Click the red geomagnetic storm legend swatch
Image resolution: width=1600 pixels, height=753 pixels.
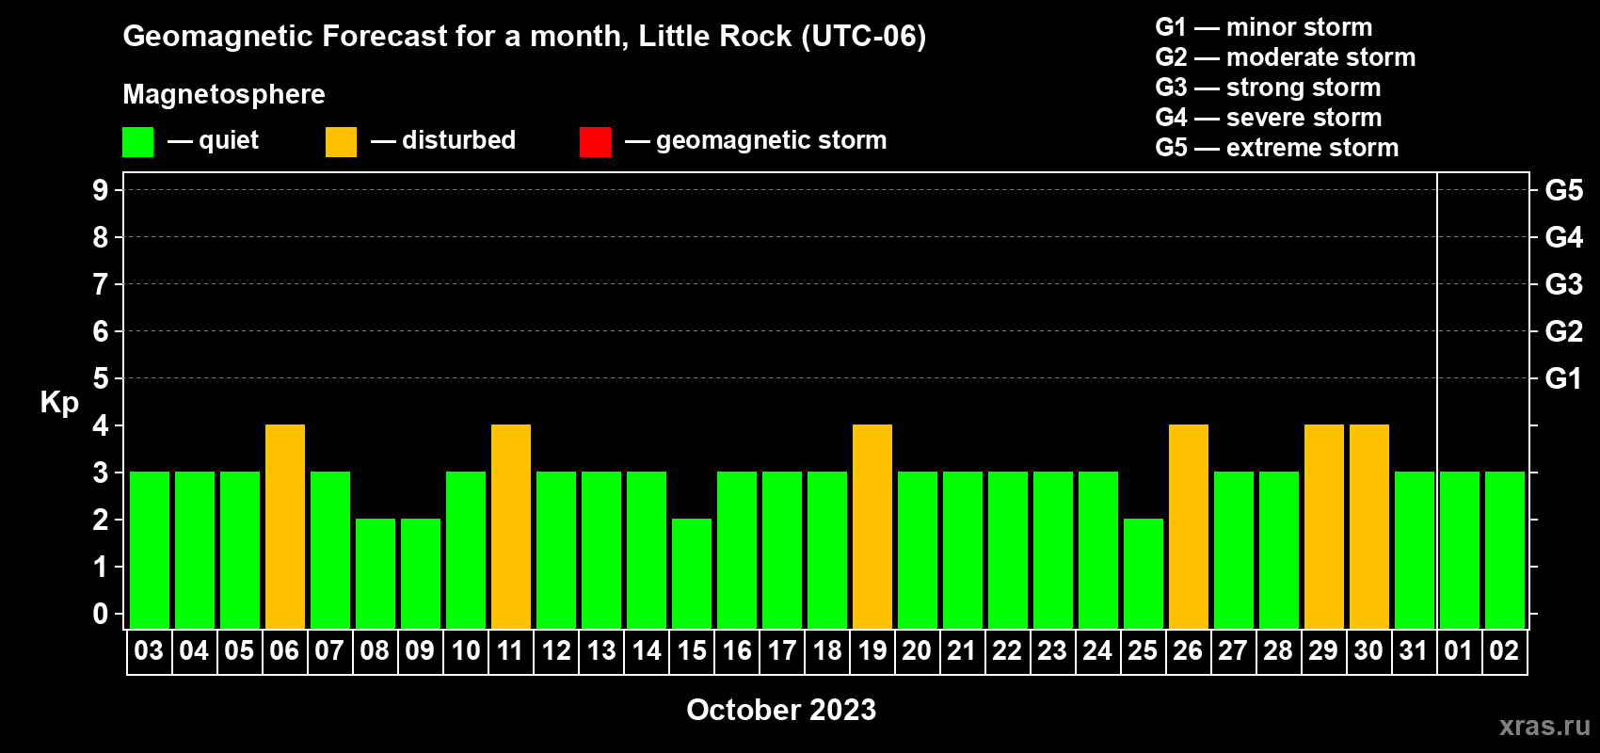point(595,142)
